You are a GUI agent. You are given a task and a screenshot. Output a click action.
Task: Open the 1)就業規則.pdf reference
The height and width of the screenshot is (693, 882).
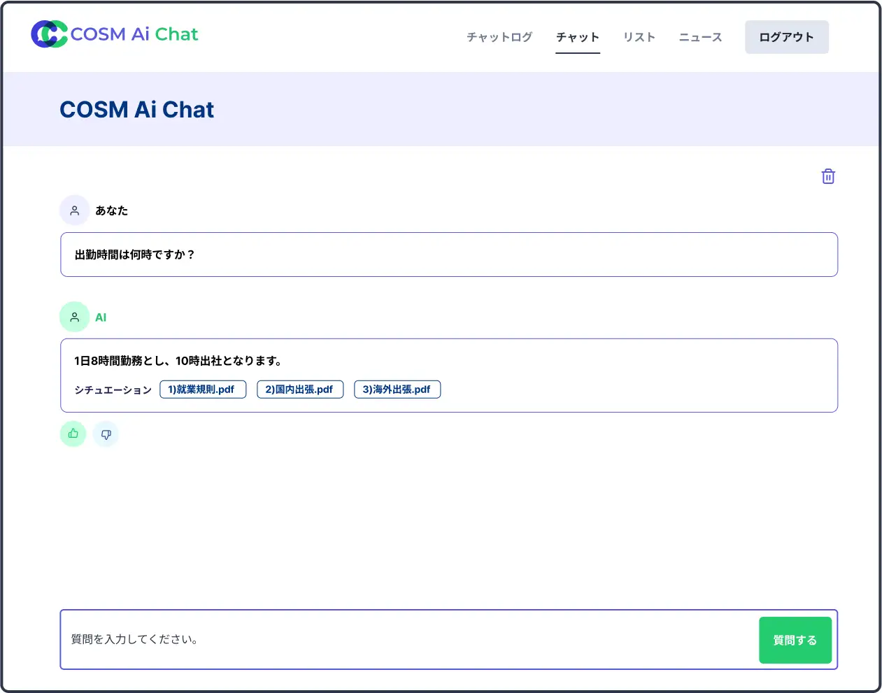click(x=203, y=390)
